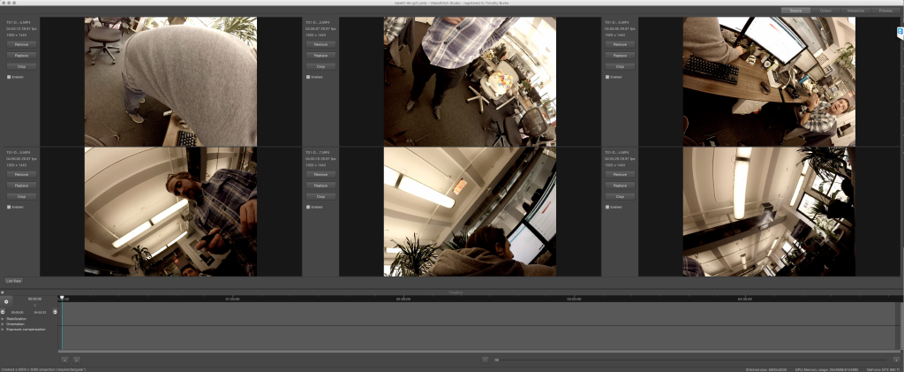
Task: Remove the bearded man ceiling source video
Action: [21, 174]
